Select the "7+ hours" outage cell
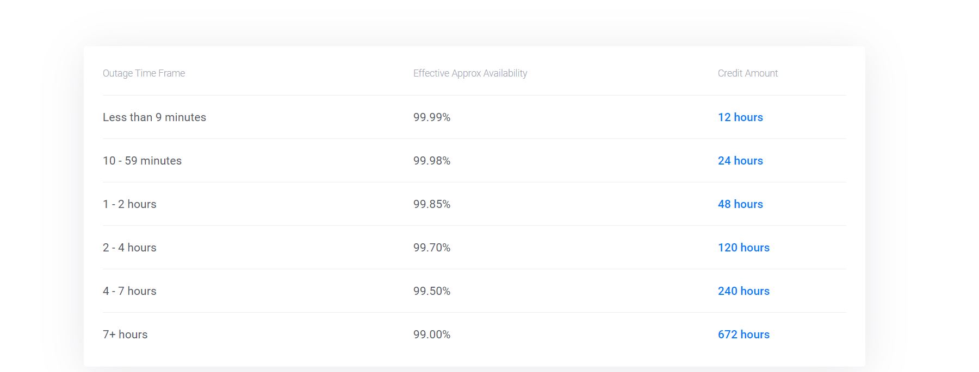This screenshot has height=372, width=979. (125, 335)
